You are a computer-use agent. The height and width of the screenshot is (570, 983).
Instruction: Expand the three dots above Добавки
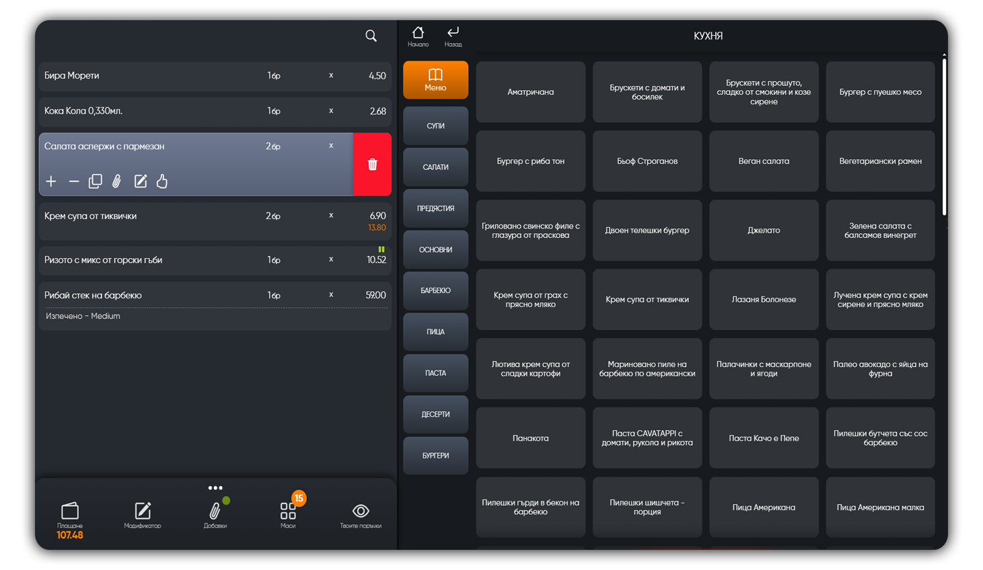click(x=215, y=488)
